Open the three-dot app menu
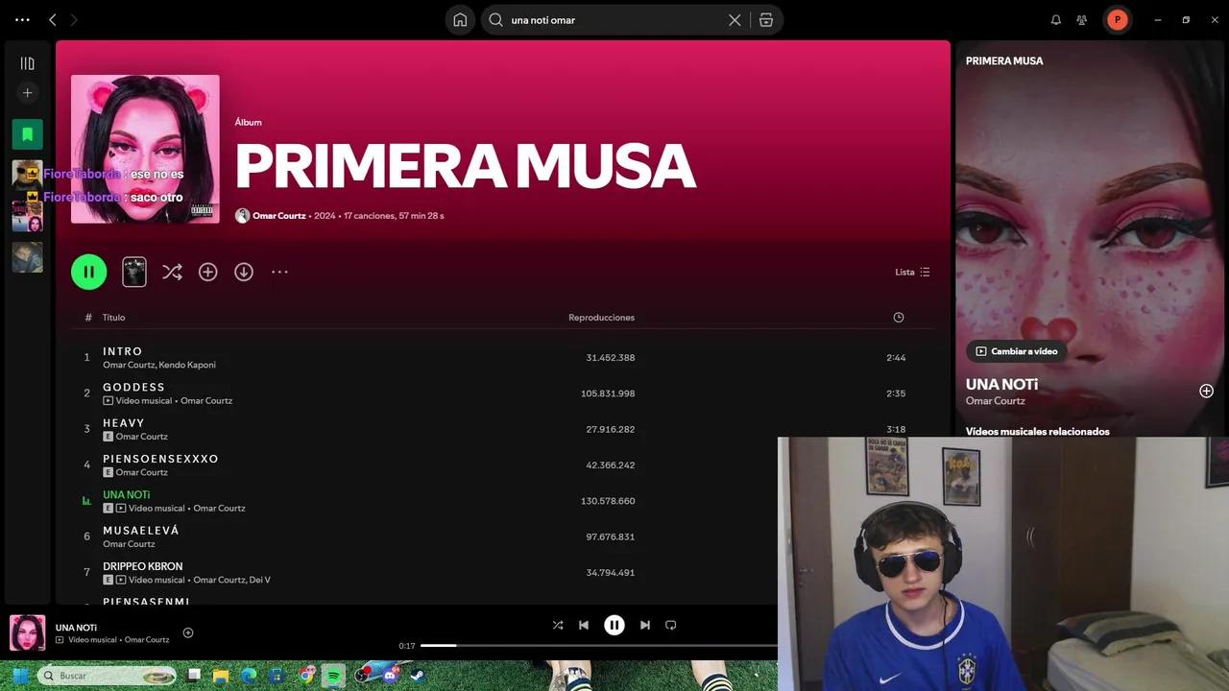Screen dimensions: 1229x691 [x=22, y=19]
